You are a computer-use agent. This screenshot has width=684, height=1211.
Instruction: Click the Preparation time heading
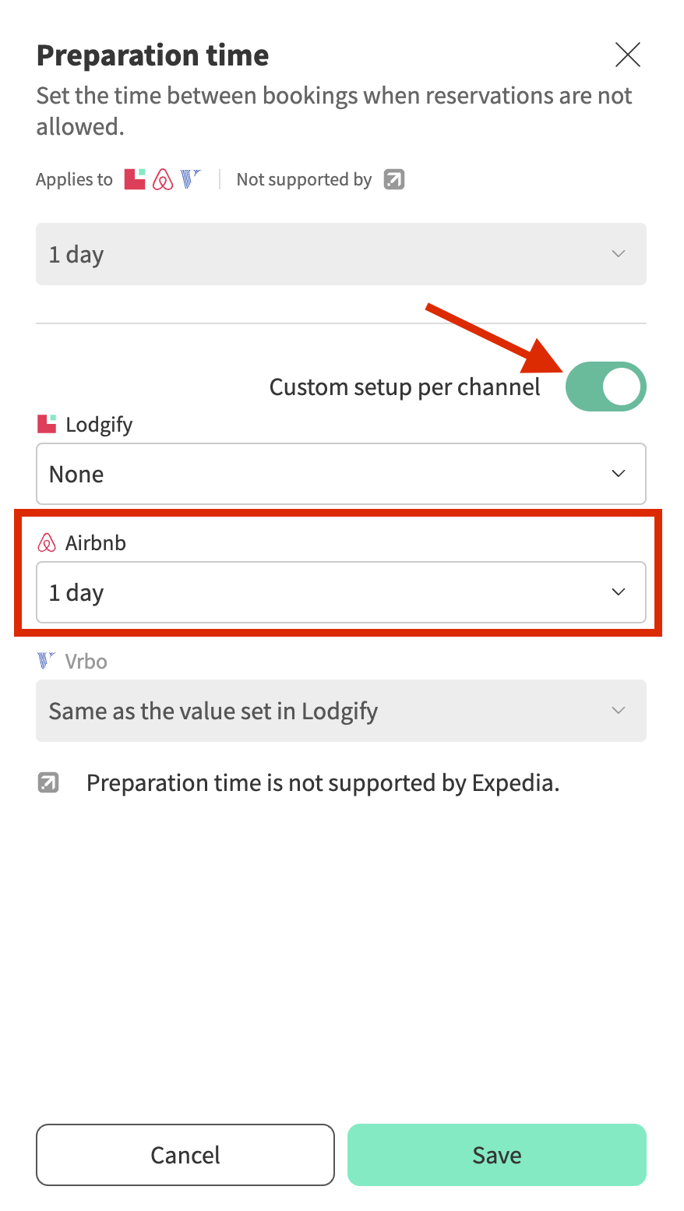tap(153, 55)
